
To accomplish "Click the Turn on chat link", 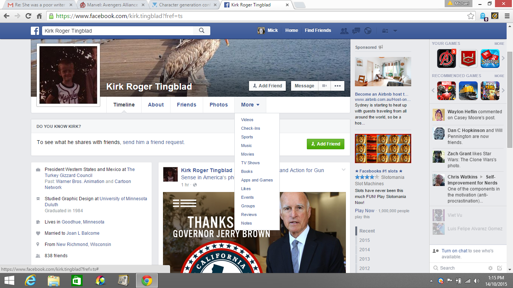I will 454,251.
